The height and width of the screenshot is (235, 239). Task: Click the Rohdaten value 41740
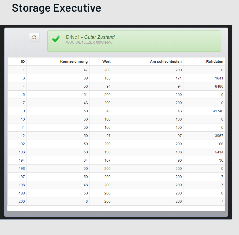218,111
